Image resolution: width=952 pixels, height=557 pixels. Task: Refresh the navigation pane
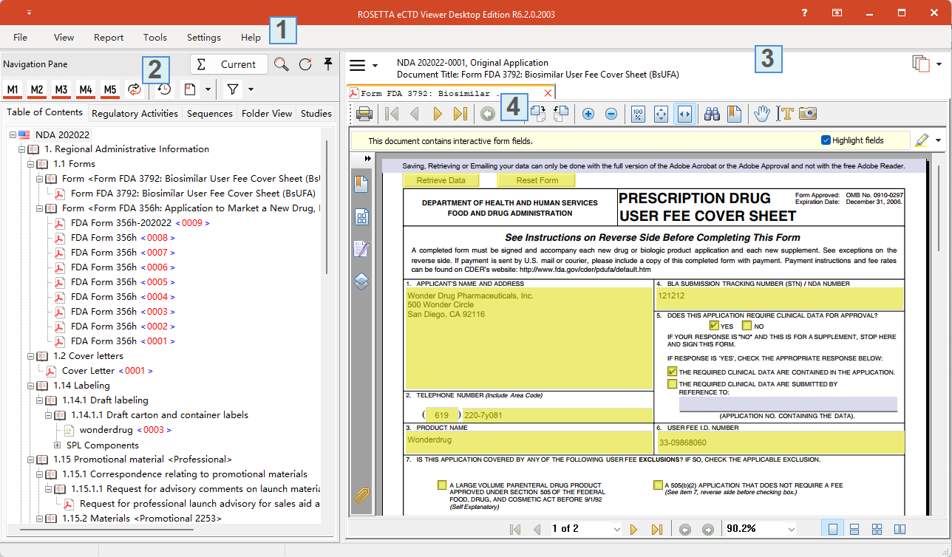(305, 64)
